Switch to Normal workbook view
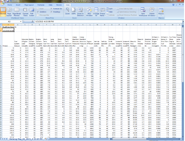Screen dimensions: 185x141 click(3, 12)
